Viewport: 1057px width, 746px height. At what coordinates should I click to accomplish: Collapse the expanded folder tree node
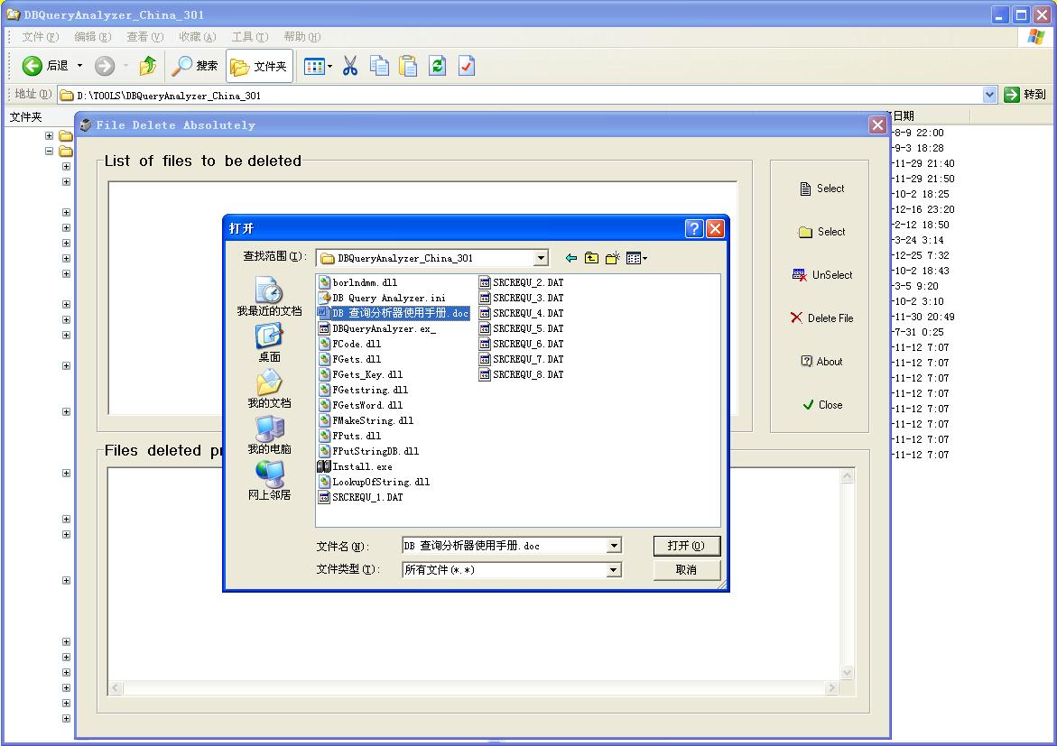50,151
